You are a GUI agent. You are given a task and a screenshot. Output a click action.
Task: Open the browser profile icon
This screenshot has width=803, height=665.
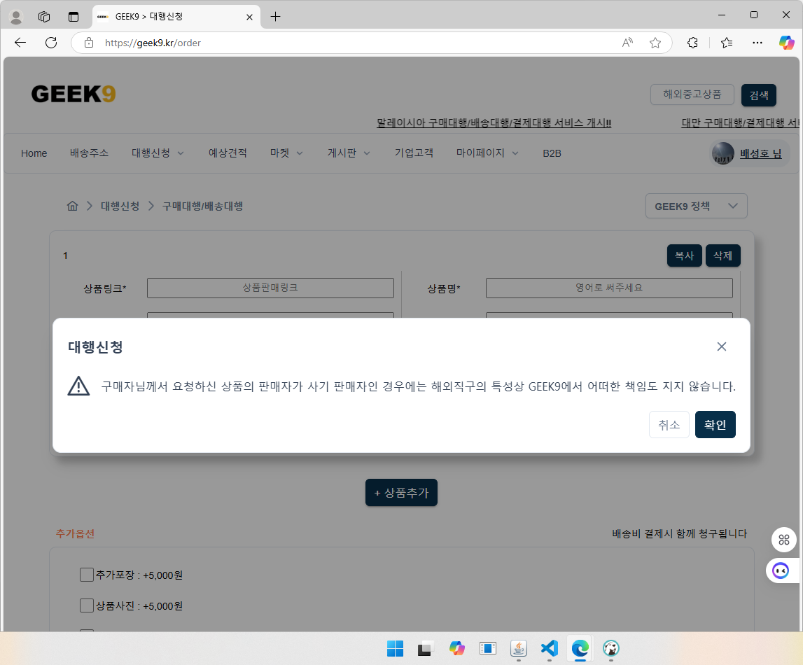pyautogui.click(x=16, y=17)
